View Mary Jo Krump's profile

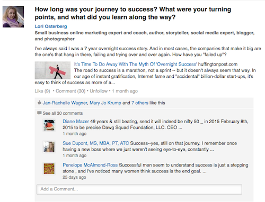point(105,103)
